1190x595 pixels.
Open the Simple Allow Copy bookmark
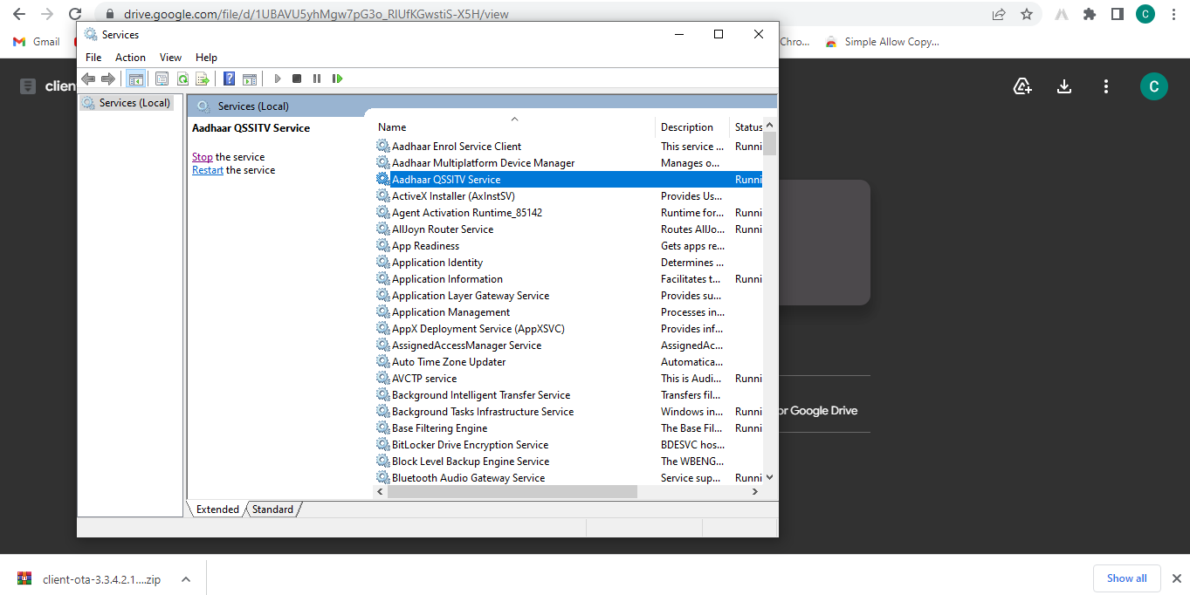coord(883,42)
